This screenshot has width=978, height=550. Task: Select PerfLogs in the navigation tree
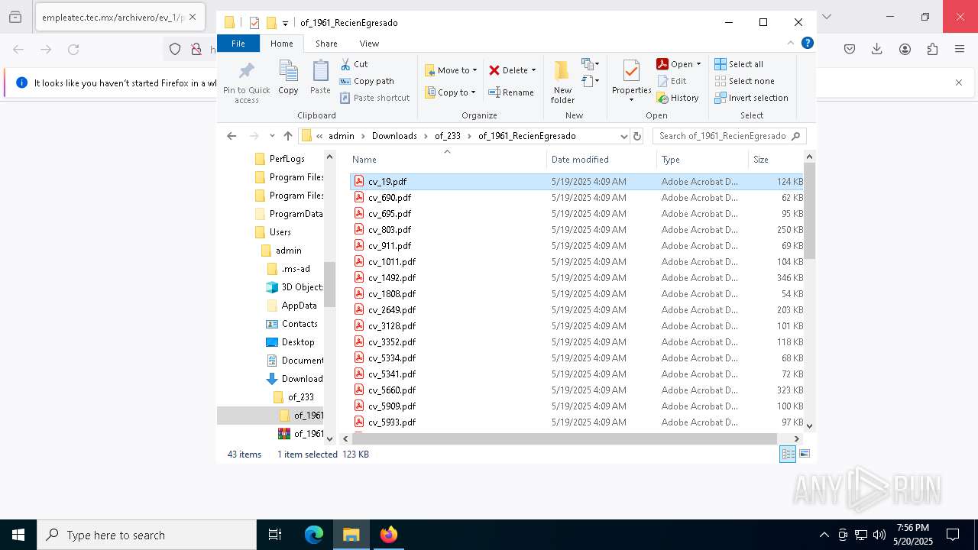tap(287, 159)
